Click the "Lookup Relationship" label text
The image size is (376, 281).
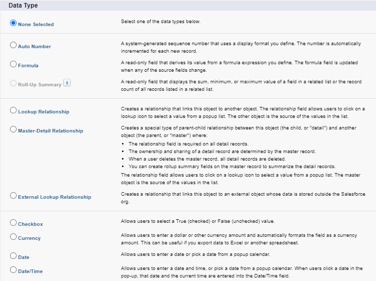[x=44, y=112]
